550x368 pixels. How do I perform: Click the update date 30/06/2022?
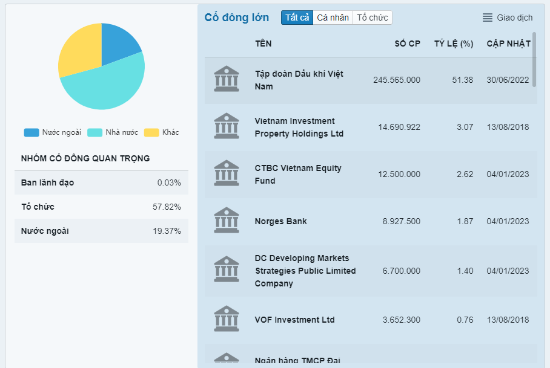coord(508,80)
